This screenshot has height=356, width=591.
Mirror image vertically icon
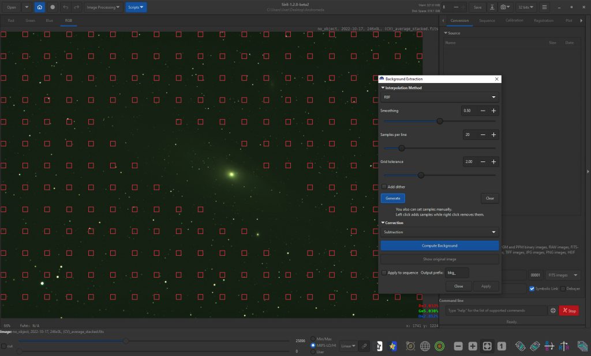[x=564, y=346]
